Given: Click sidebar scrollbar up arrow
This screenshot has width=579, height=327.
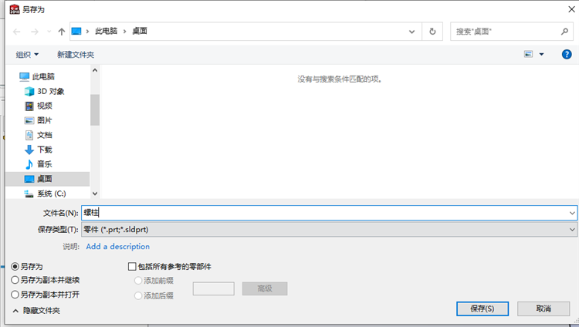Looking at the screenshot, I should (95, 70).
